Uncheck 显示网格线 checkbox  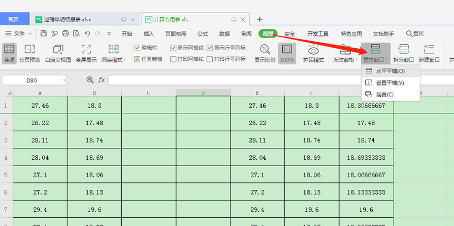(173, 48)
